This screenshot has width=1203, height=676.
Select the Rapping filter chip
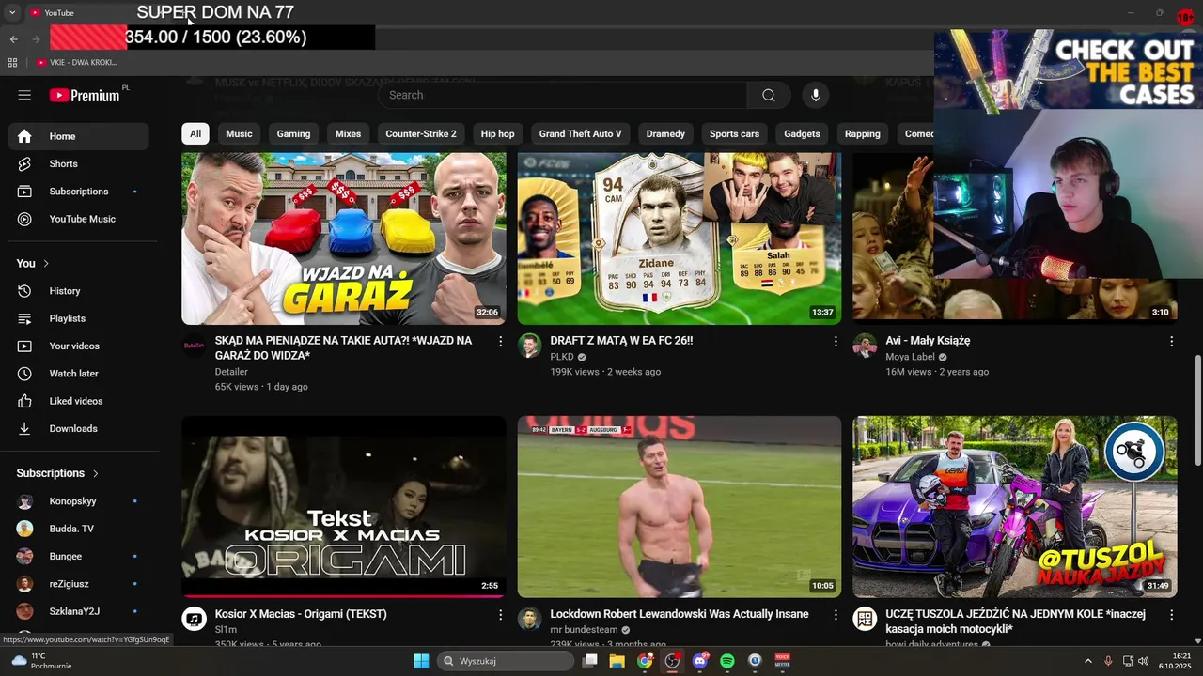[862, 133]
